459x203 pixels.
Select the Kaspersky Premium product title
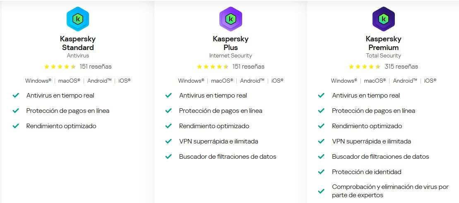click(384, 43)
